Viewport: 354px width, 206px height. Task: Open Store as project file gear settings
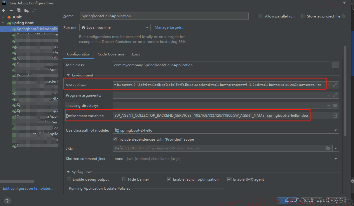point(343,16)
